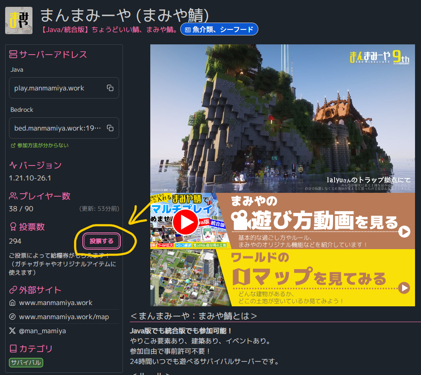This screenshot has width=421, height=375.
Task: Click the プレイヤー数 people icon
Action: (13, 196)
